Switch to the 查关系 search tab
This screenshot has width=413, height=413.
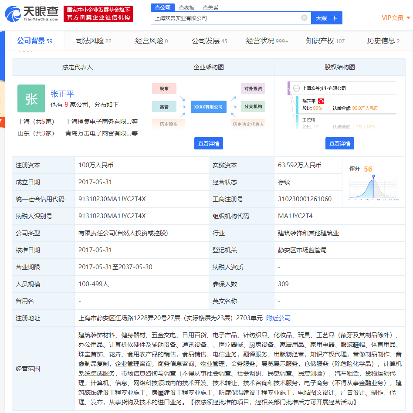point(210,8)
